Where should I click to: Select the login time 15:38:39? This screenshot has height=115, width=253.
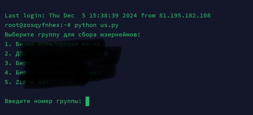[104, 16]
